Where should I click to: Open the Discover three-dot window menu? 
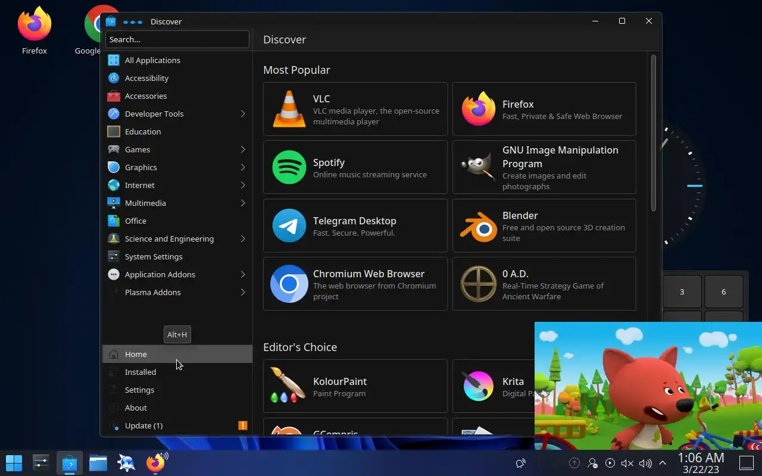click(x=132, y=21)
